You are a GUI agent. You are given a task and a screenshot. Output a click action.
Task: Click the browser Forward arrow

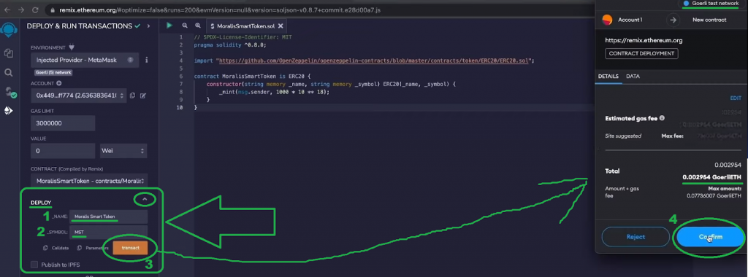pyautogui.click(x=22, y=9)
